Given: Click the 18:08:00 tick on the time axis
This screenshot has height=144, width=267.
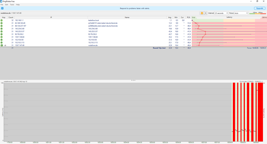Looking at the screenshot, I should 230,142.
